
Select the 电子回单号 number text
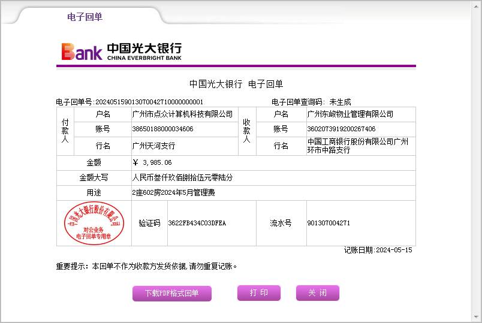coord(149,102)
